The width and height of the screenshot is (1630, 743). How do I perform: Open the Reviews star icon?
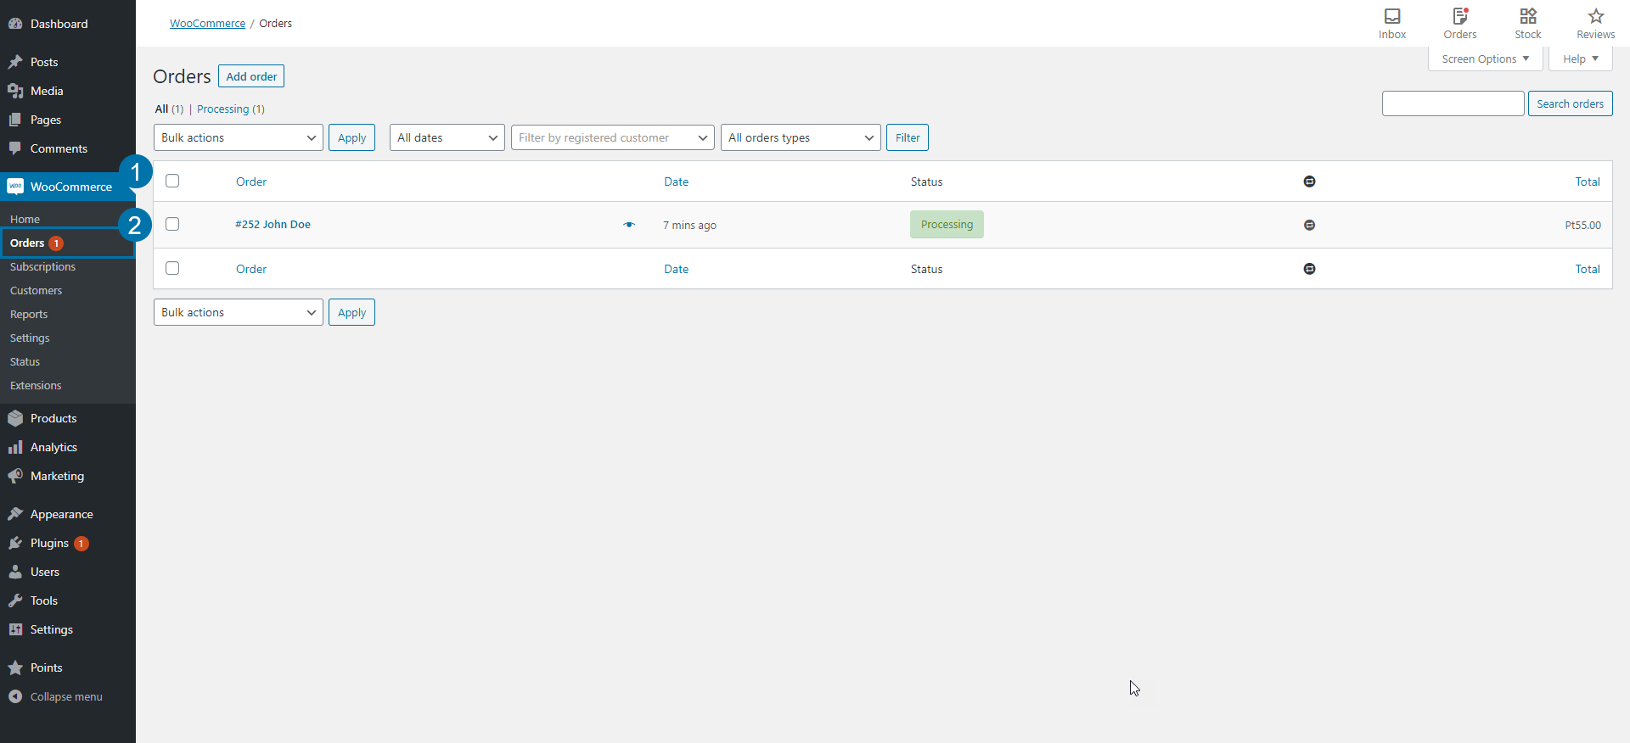[1596, 16]
